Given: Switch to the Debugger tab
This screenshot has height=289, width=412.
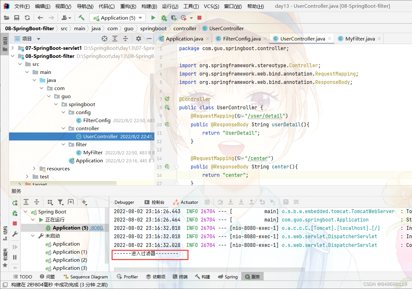Looking at the screenshot, I should (124, 202).
